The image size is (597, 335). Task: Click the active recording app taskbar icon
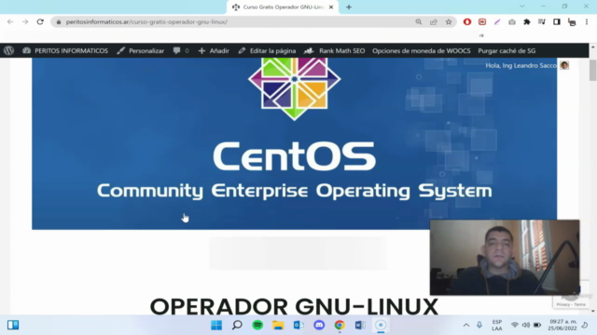pyautogui.click(x=381, y=325)
